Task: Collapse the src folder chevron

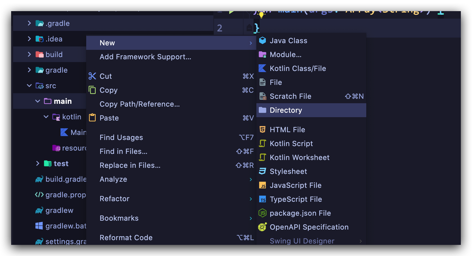Action: [29, 86]
